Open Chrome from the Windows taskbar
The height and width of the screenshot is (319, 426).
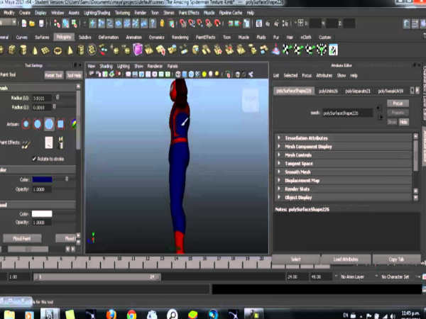pos(132,313)
